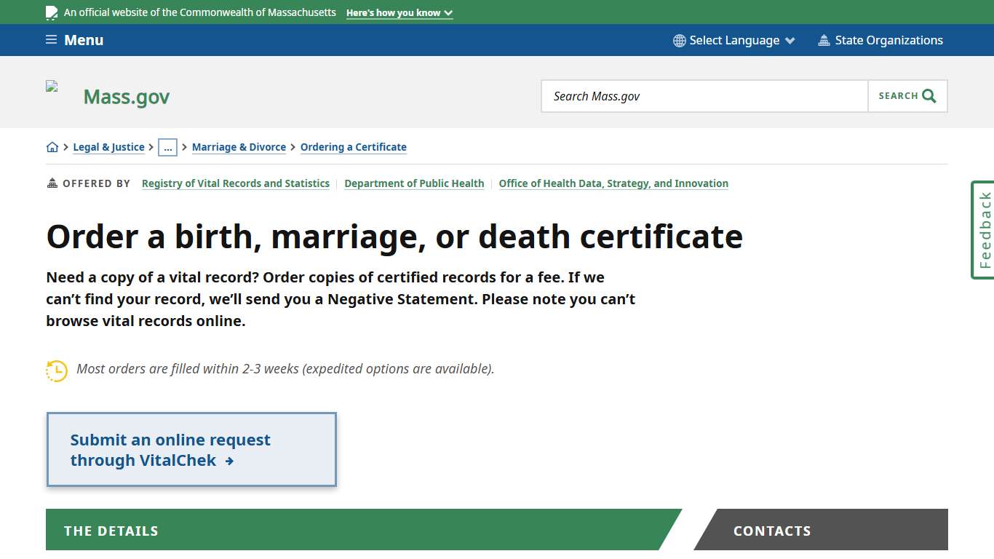Click the hamburger menu icon
Viewport: 994px width, 559px height.
tap(50, 40)
